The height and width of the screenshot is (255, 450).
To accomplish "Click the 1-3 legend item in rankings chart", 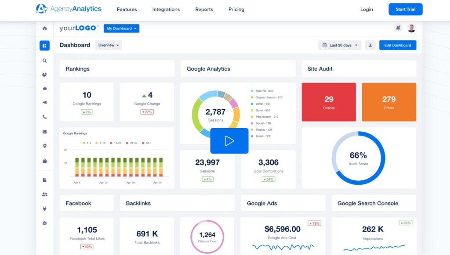I will point(87,143).
